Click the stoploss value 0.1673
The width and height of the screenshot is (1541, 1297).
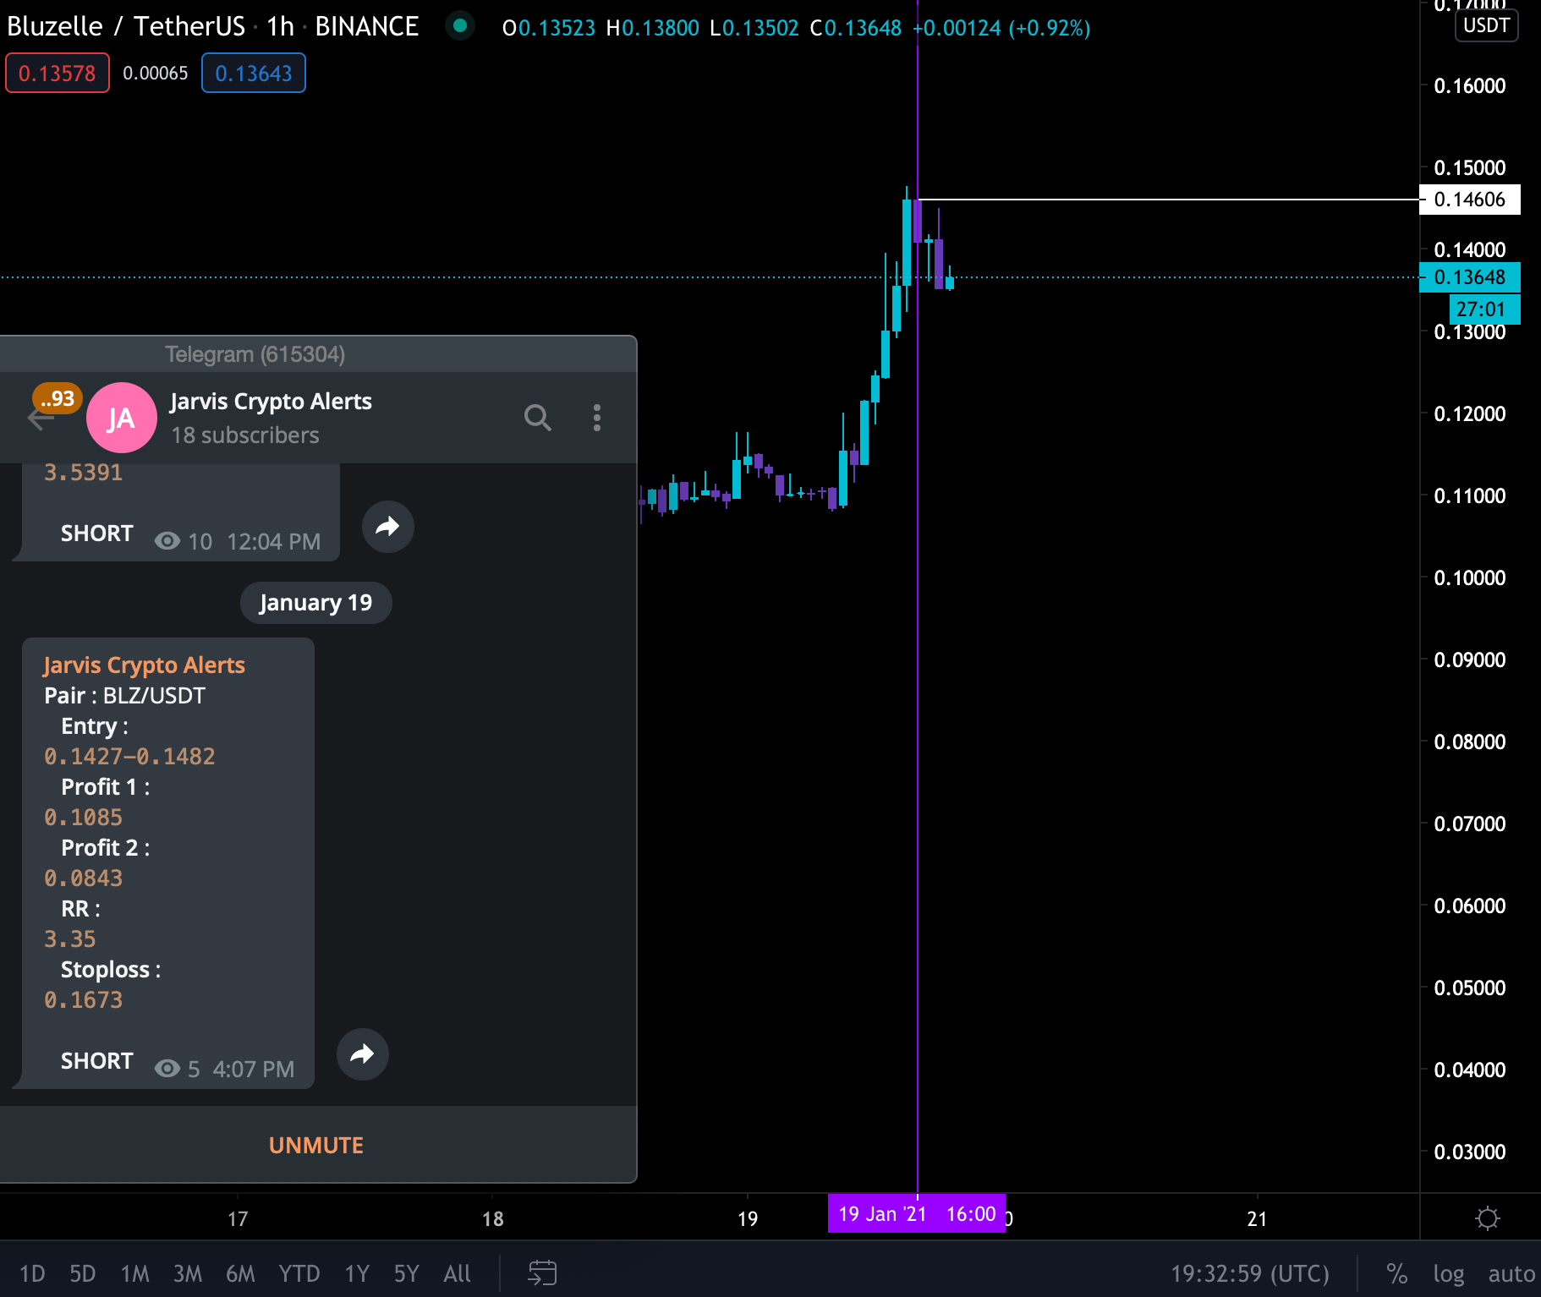click(x=83, y=999)
